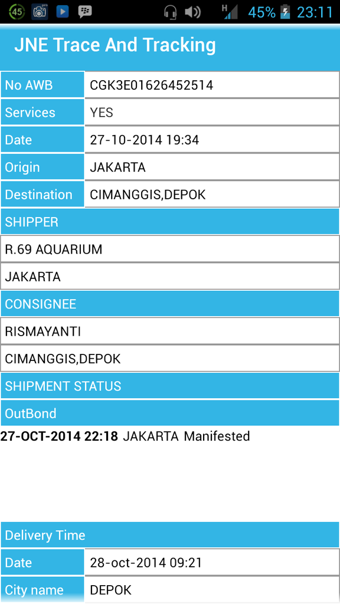Tap the R.69 AQUARIUM shipper row
This screenshot has height=604, width=340.
tap(170, 250)
